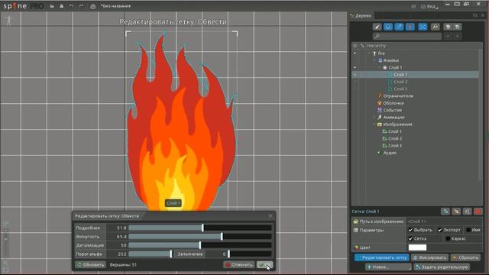The height and width of the screenshot is (275, 489).
Task: Click the Детализация slider bar
Action: coord(200,245)
